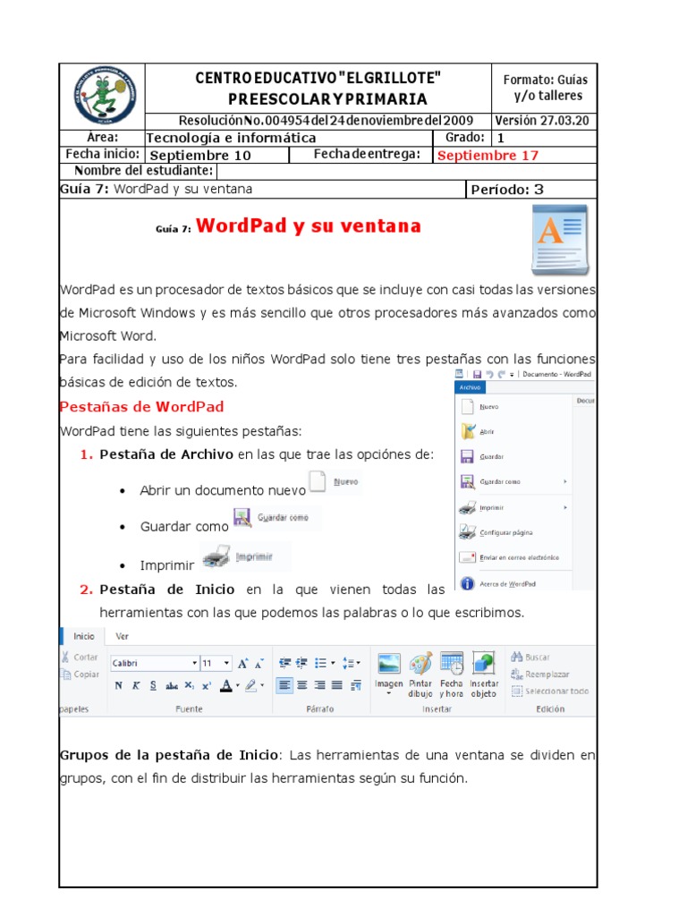Viewport: 687px width, 916px height.
Task: Open the paragraph settings icon
Action: [x=356, y=685]
